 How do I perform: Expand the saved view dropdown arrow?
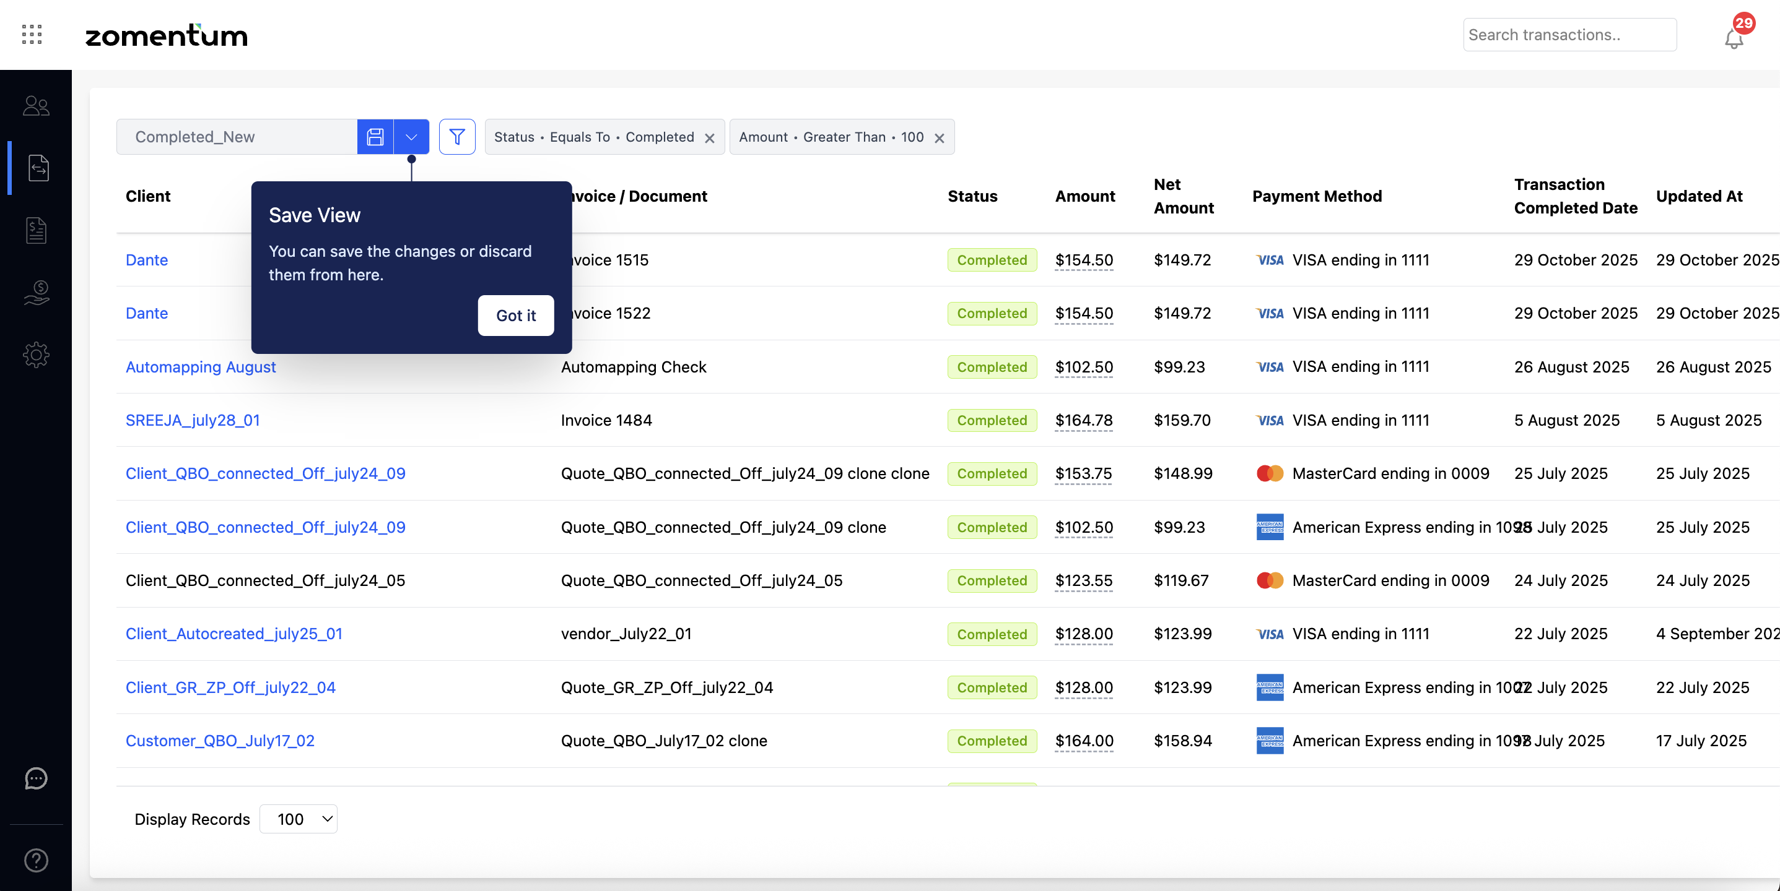click(x=411, y=137)
